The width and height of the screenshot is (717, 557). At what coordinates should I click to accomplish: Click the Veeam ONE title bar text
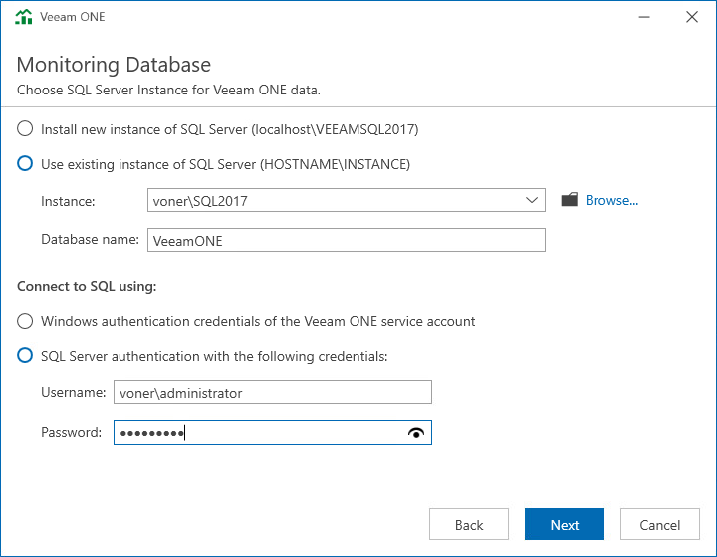click(73, 17)
